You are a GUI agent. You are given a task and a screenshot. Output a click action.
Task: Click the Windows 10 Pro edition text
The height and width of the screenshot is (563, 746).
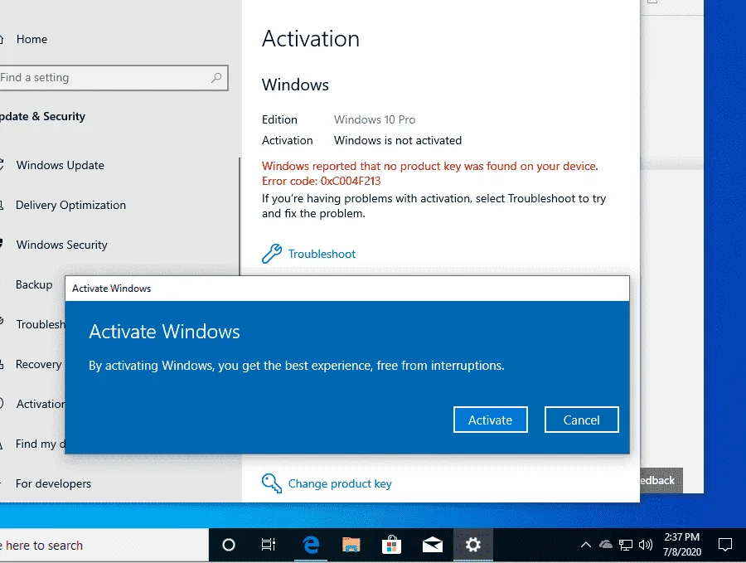click(375, 119)
